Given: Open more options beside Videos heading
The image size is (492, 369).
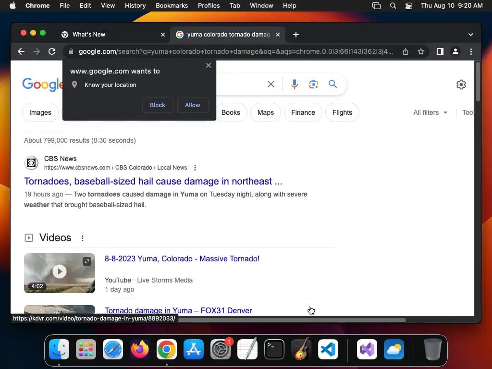Looking at the screenshot, I should (x=83, y=238).
